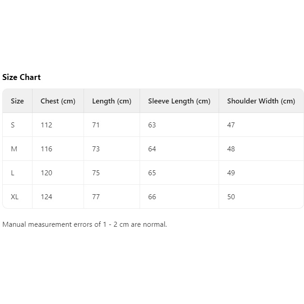Select the S size row label

13,125
